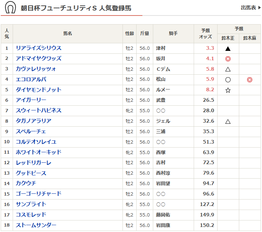Click the single circle mark for エコロアルバ

point(228,80)
